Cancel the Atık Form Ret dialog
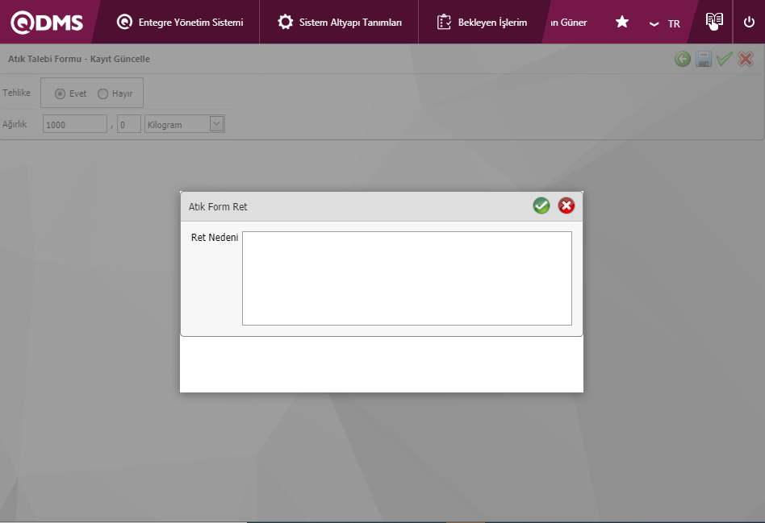This screenshot has height=523, width=765. click(x=566, y=205)
